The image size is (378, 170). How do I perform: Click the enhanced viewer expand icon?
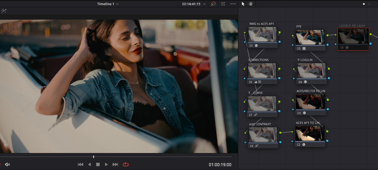[223, 4]
